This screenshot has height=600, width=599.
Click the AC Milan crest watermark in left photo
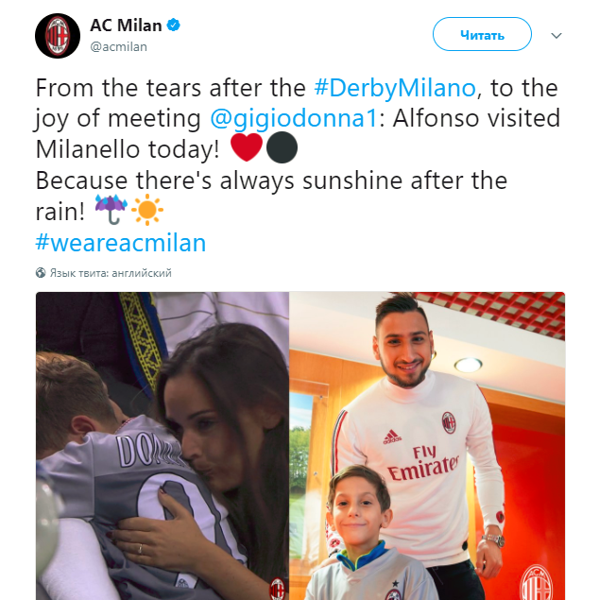(x=278, y=588)
